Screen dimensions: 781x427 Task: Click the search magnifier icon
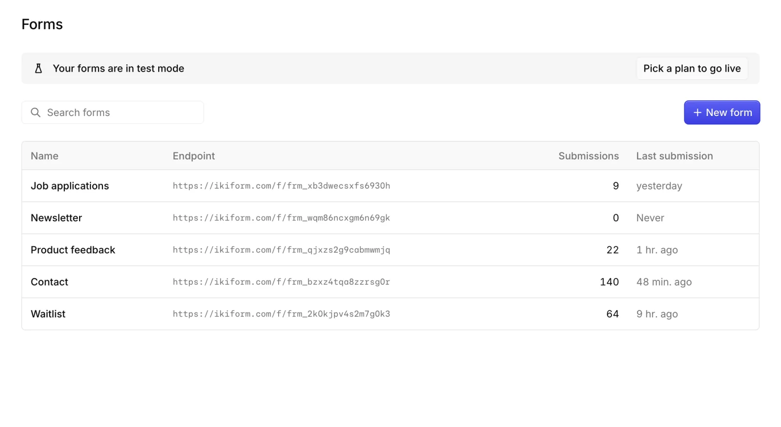(x=36, y=113)
